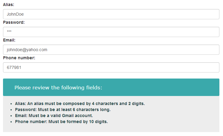Click the 'Alias:' label above the first field
This screenshot has width=223, height=136.
point(9,5)
